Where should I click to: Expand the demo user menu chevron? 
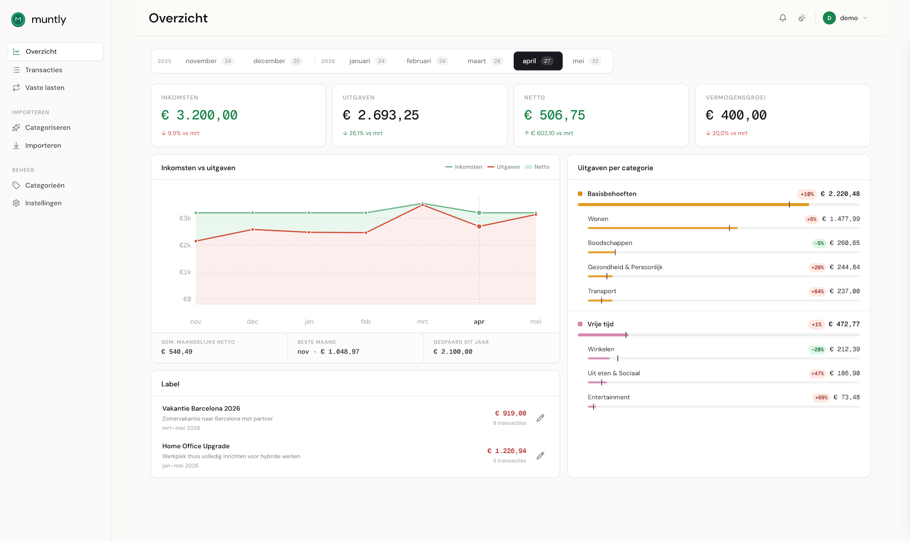[865, 18]
